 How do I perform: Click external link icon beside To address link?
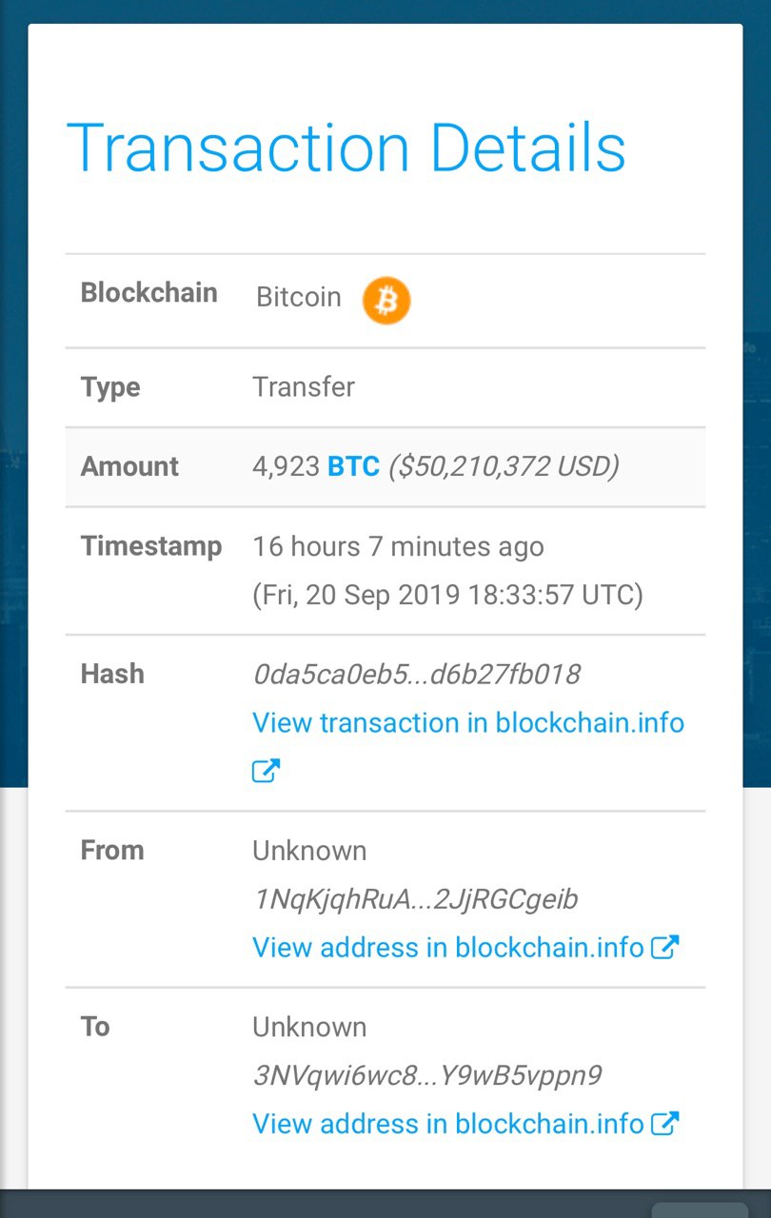coord(664,1124)
